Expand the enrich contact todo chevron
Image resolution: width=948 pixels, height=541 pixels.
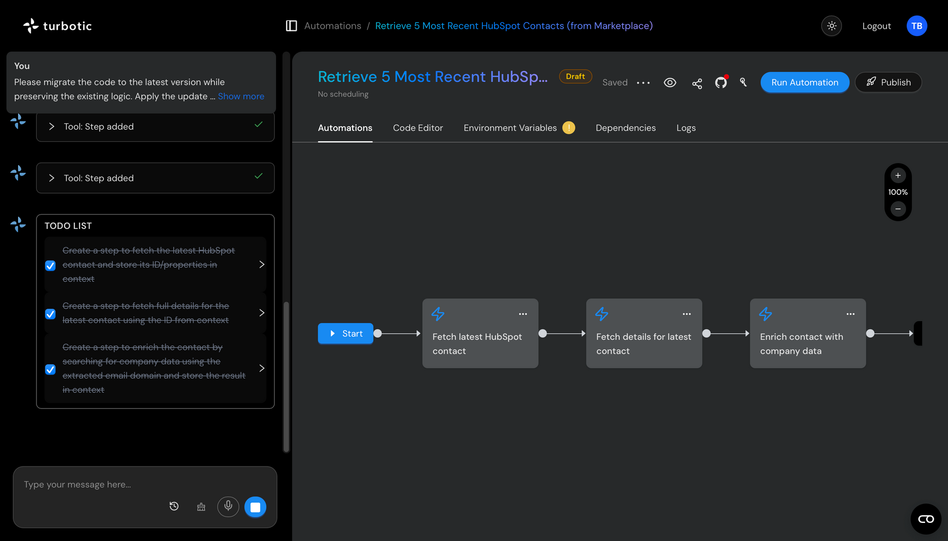[262, 369]
